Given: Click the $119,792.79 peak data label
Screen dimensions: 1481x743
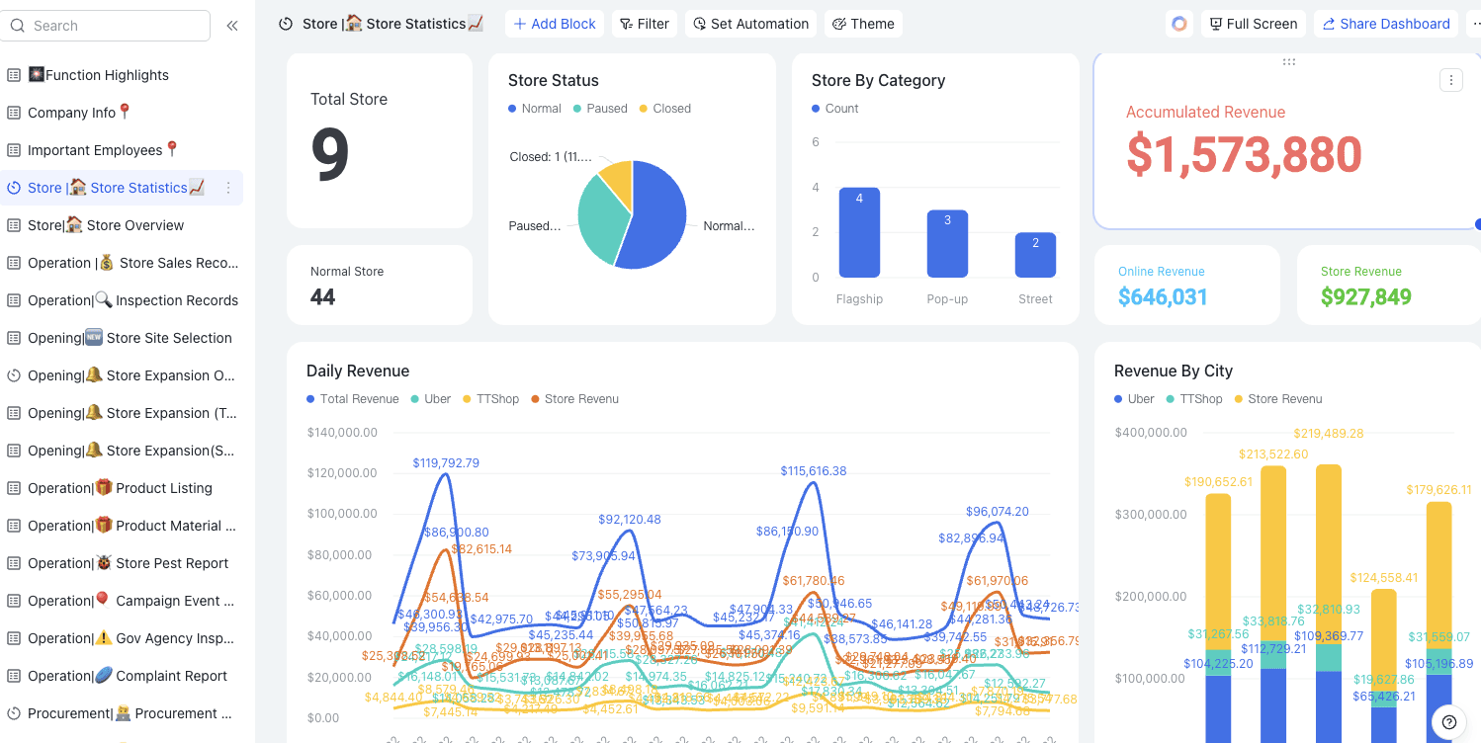Looking at the screenshot, I should (446, 462).
